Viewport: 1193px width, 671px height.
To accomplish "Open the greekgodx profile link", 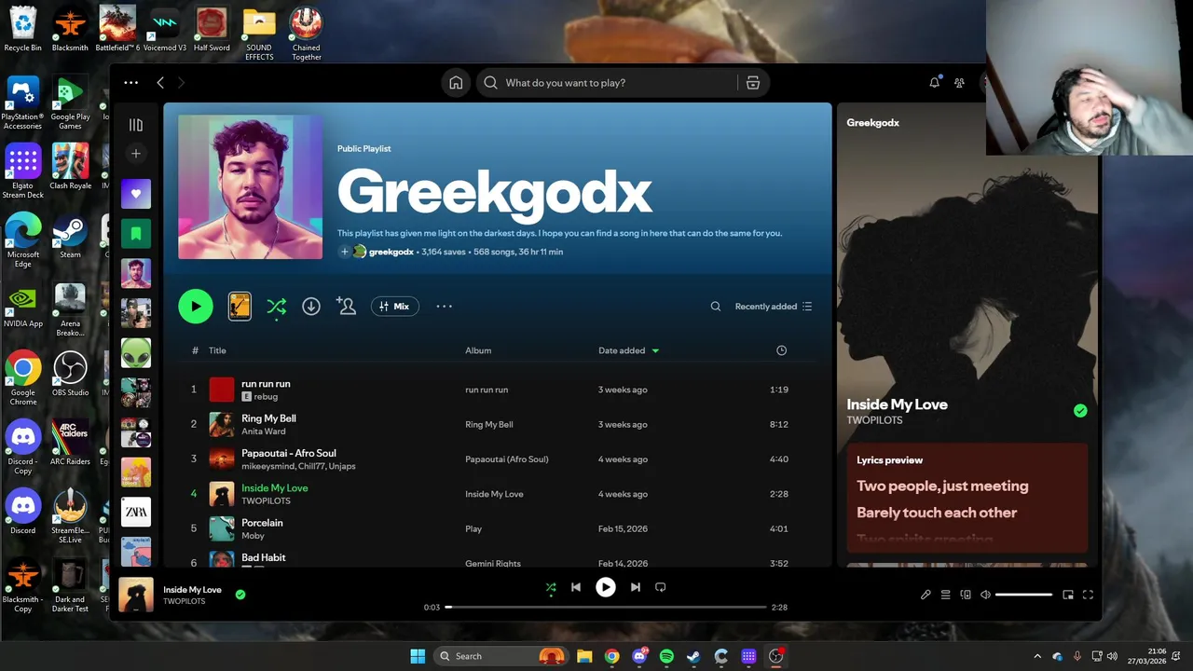I will (391, 252).
